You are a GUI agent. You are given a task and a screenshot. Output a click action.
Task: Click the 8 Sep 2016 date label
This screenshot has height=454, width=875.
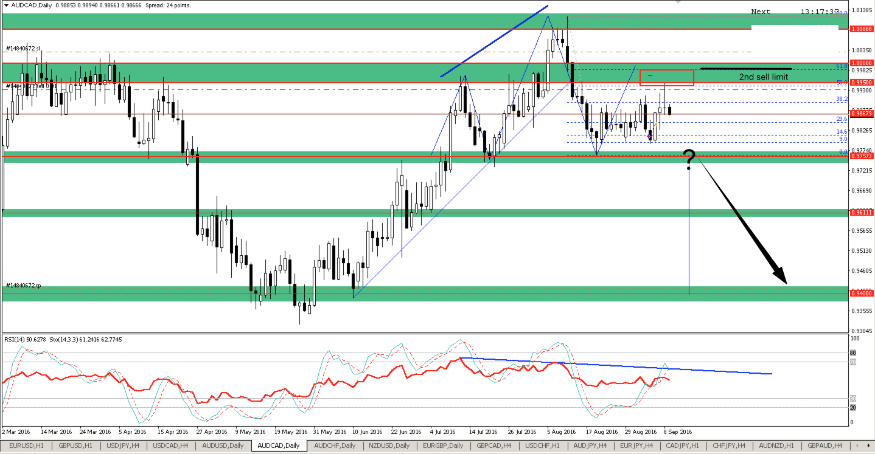click(677, 432)
